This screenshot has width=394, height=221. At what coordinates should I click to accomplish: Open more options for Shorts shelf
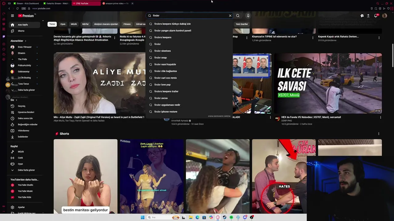tap(379, 134)
